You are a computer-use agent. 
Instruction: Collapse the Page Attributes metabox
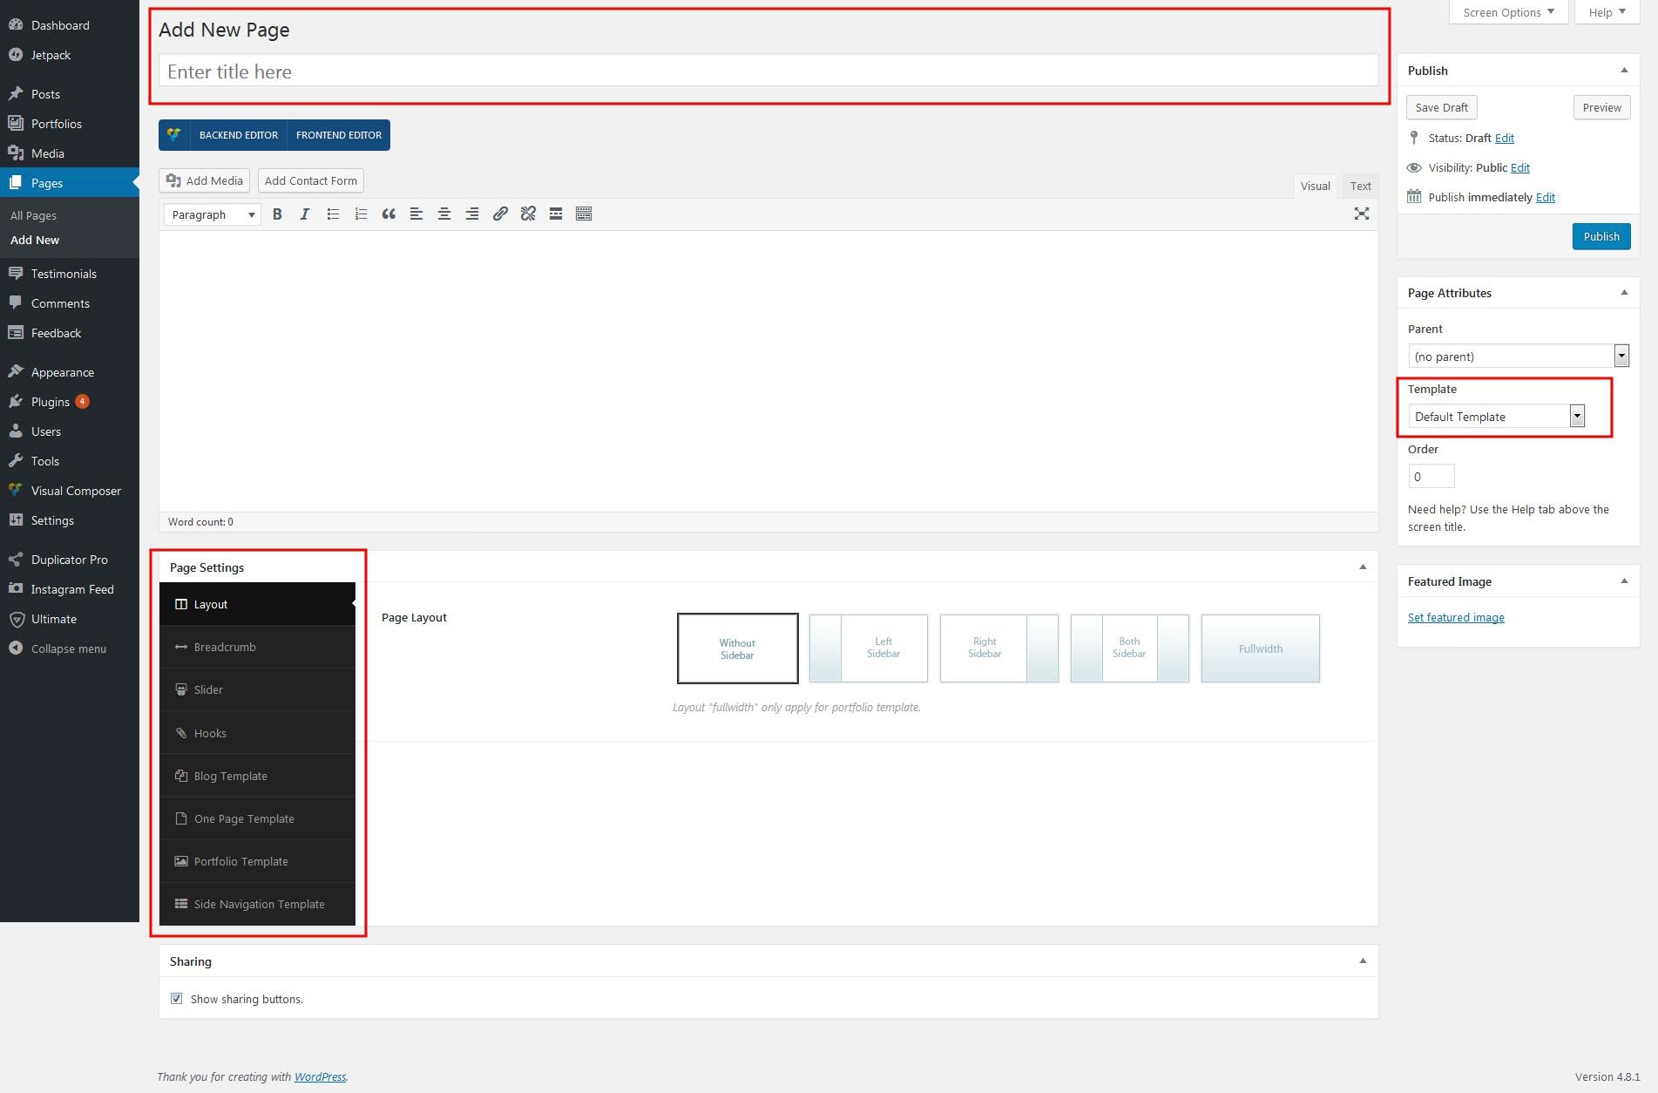tap(1624, 293)
